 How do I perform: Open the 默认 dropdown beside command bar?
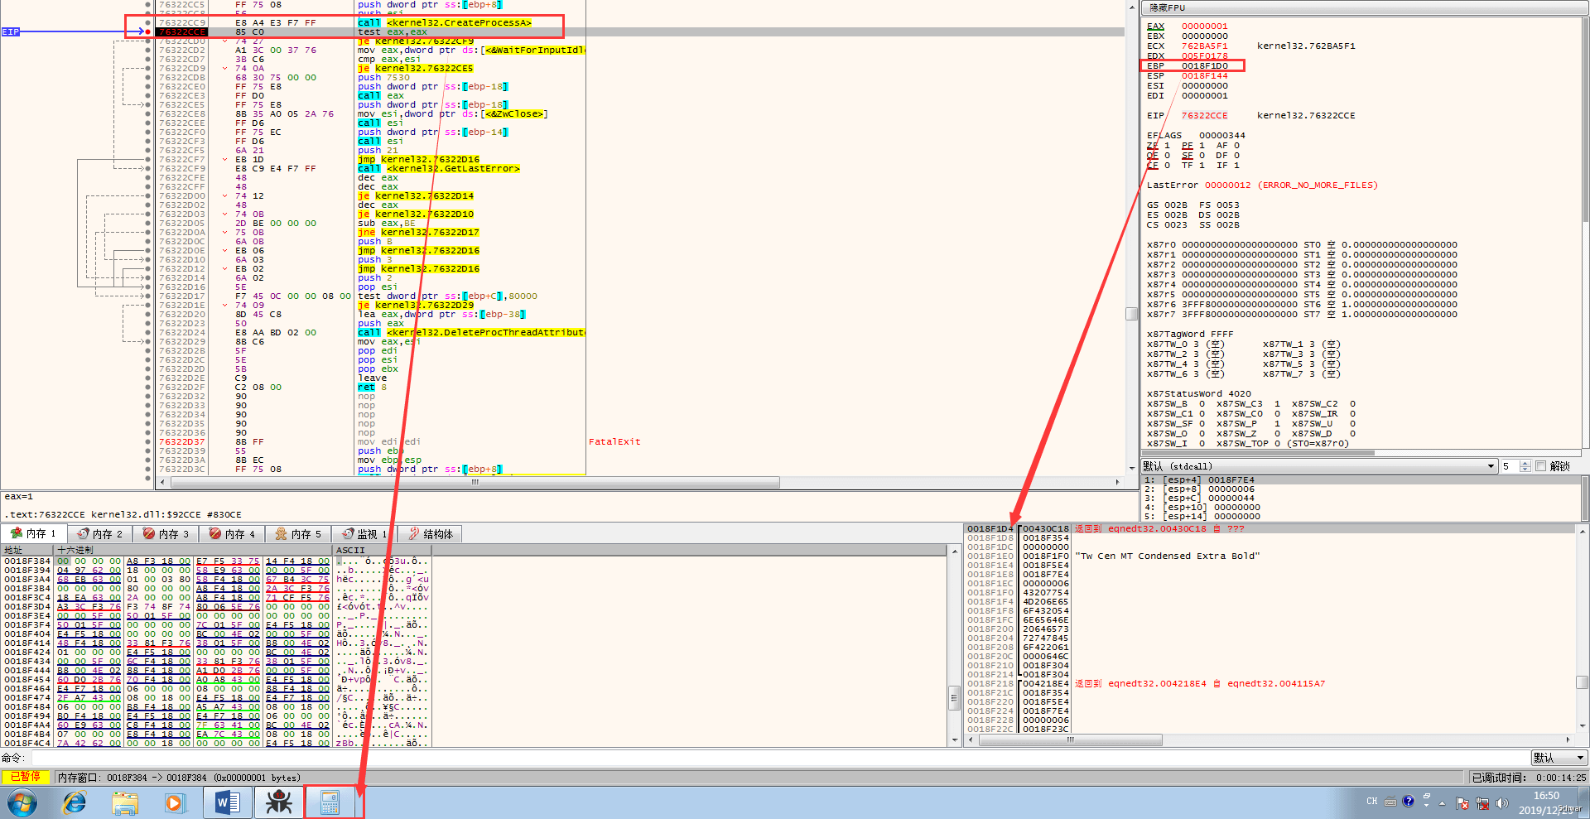(x=1559, y=758)
